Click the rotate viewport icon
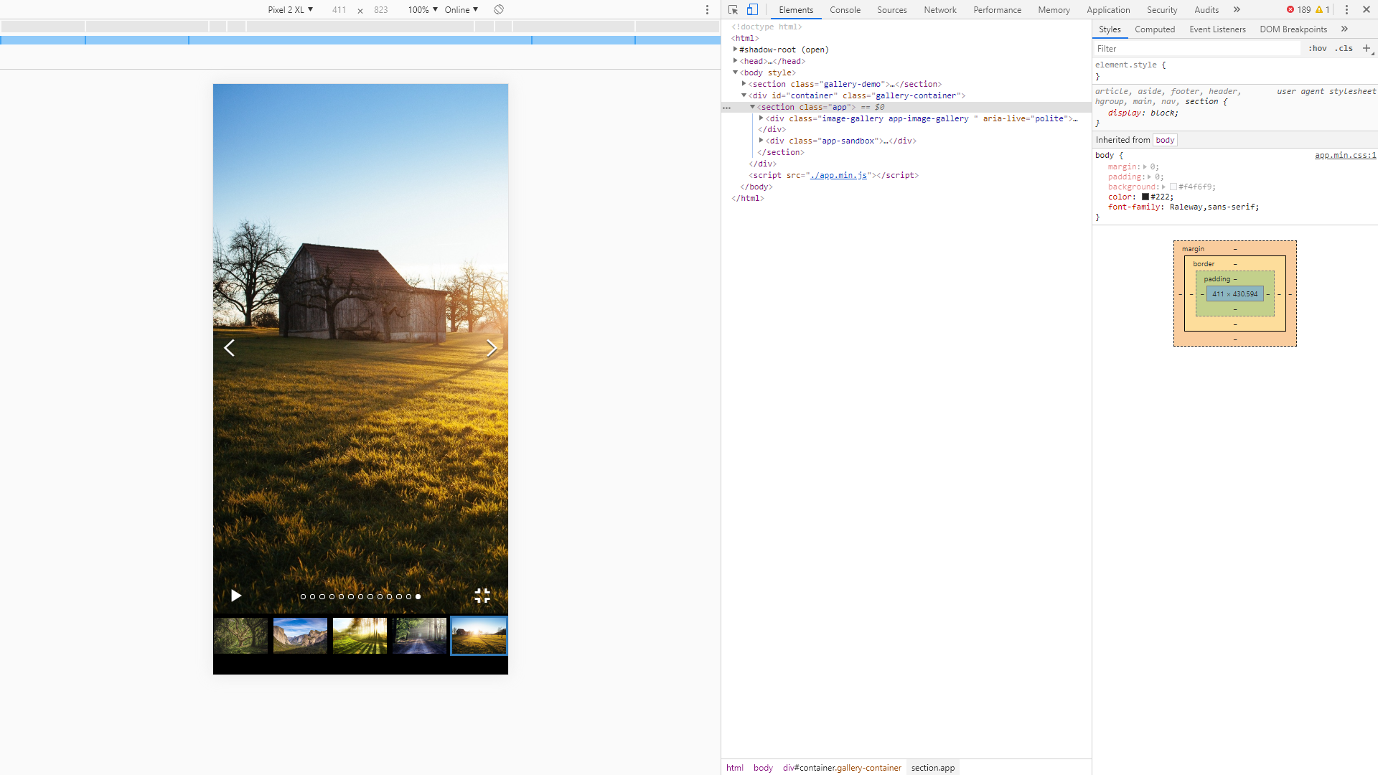This screenshot has width=1378, height=775. [x=498, y=9]
